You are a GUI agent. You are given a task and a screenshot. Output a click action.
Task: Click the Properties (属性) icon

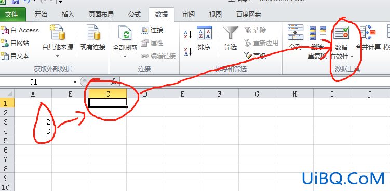[144, 43]
